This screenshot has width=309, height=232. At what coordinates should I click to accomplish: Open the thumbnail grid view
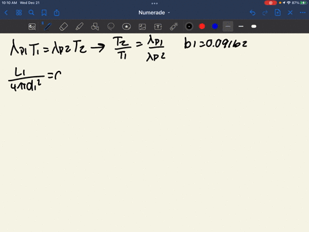tap(19, 13)
